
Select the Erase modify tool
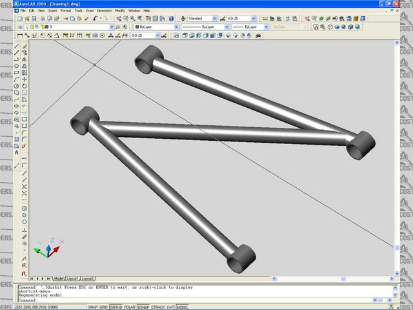click(x=25, y=46)
